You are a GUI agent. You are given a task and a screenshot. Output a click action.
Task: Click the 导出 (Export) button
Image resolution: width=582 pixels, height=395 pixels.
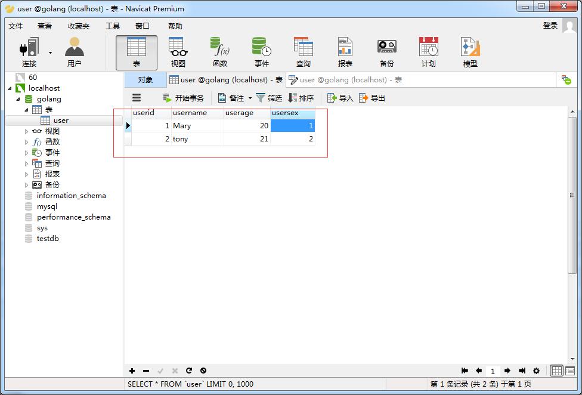click(372, 98)
